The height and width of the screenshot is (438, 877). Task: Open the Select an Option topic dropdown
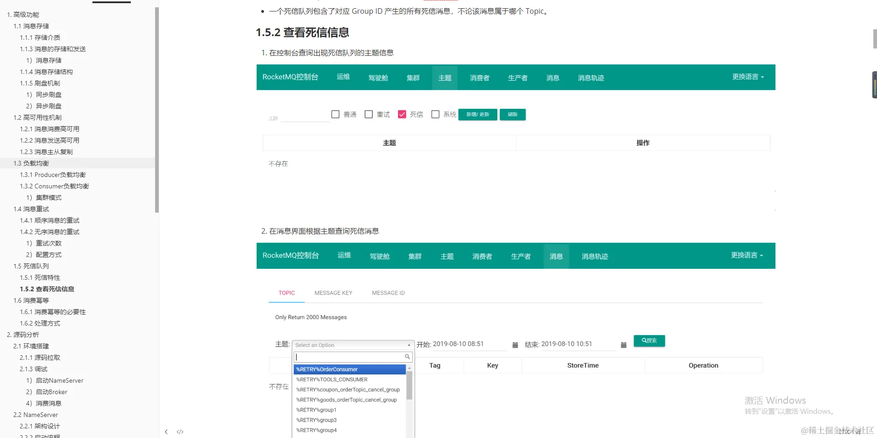(353, 345)
